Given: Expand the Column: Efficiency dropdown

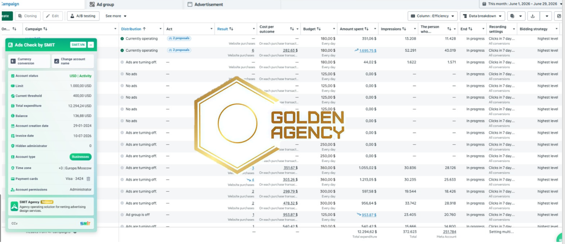Looking at the screenshot, I should click(x=433, y=16).
